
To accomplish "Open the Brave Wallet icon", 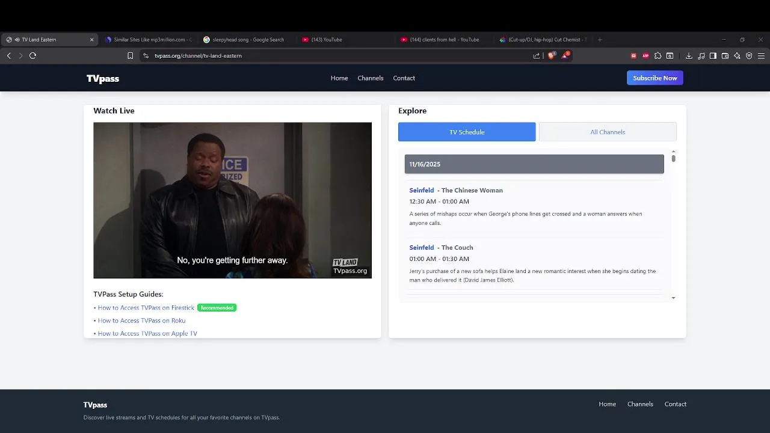I will click(x=725, y=55).
